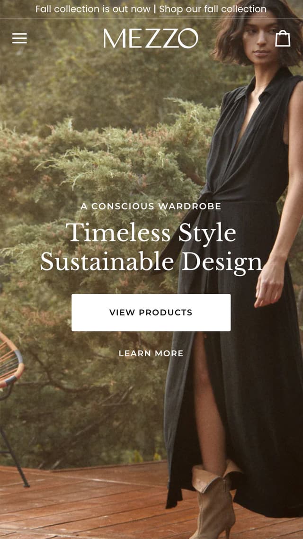Viewport: 303px width, 539px height.
Task: Tap the VIEW PRODUCTS button
Action: click(x=151, y=313)
